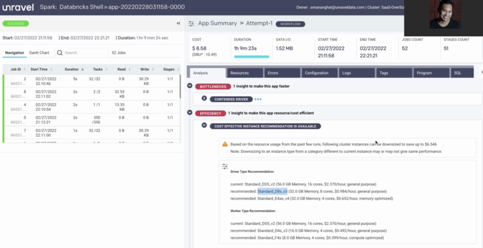Viewport: 483px width, 248px height.
Task: Click the duration progress bar
Action: [251, 57]
